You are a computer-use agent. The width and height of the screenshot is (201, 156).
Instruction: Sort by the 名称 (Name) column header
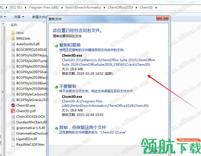tap(14, 25)
